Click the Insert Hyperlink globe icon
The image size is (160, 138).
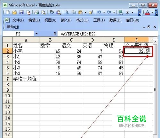pyautogui.click(x=121, y=12)
